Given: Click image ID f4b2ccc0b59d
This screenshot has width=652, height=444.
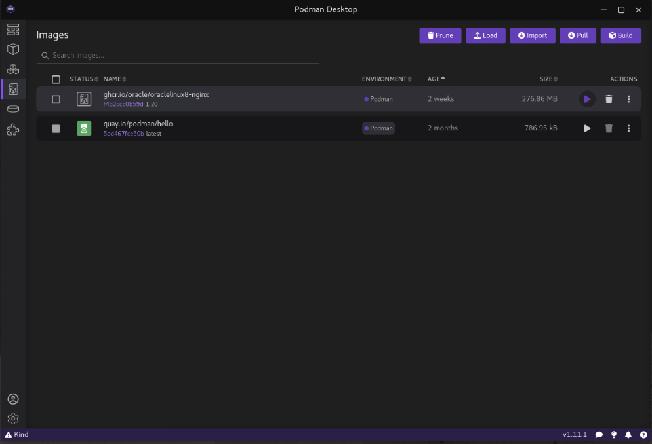Looking at the screenshot, I should tap(123, 104).
